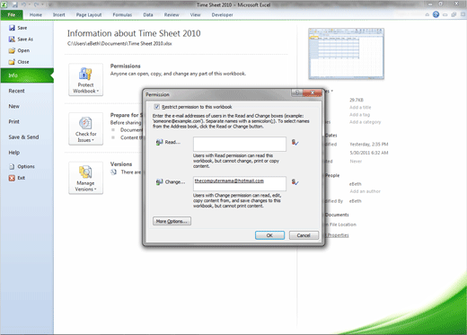This screenshot has width=467, height=335.
Task: Click the Check for Issues icon
Action: tap(85, 123)
